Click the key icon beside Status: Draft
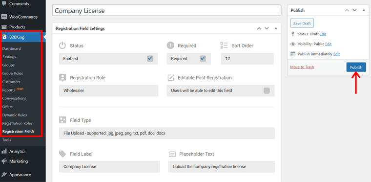This screenshot has height=182, width=371. [293, 34]
